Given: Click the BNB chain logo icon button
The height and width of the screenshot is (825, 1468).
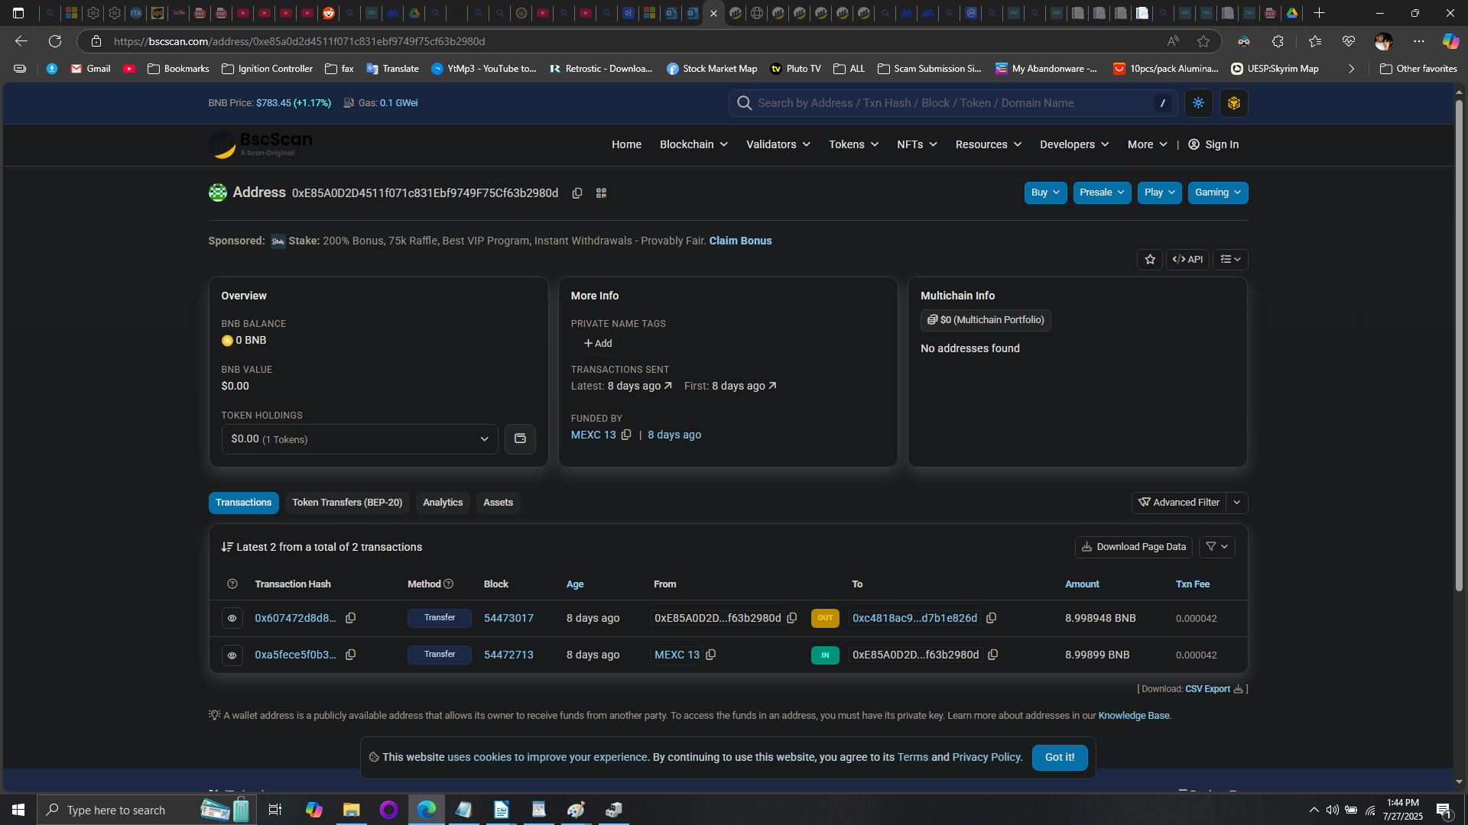Looking at the screenshot, I should click(1233, 103).
